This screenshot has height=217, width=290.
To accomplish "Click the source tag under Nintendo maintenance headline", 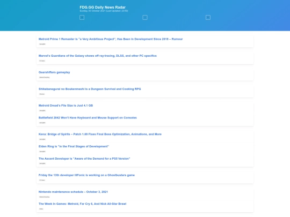I will (x=45, y=197).
